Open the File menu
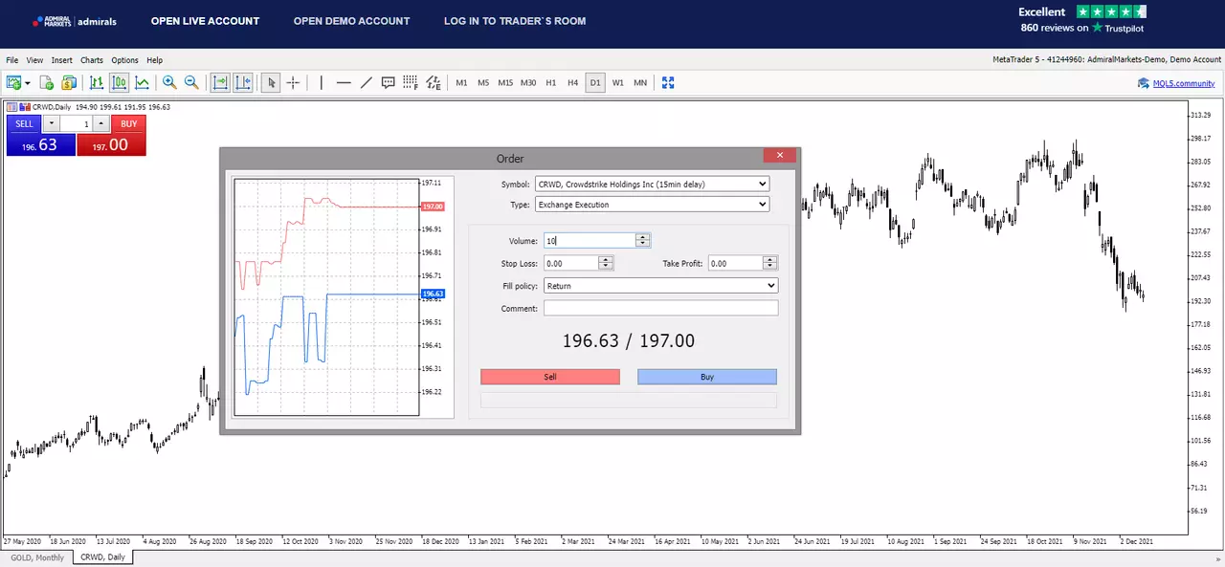Viewport: 1225px width, 567px height. point(12,60)
